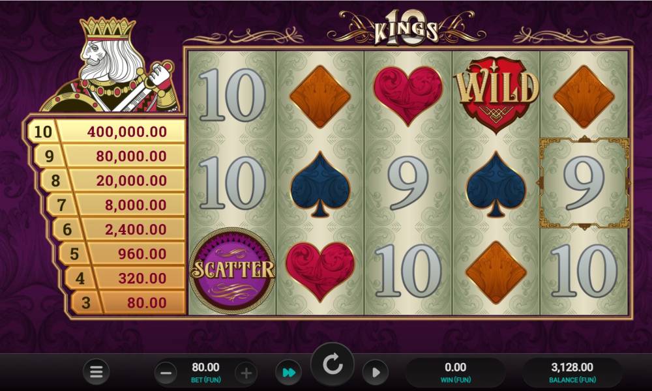
Task: Click the balance display showing 3,128.00
Action: pos(572,372)
